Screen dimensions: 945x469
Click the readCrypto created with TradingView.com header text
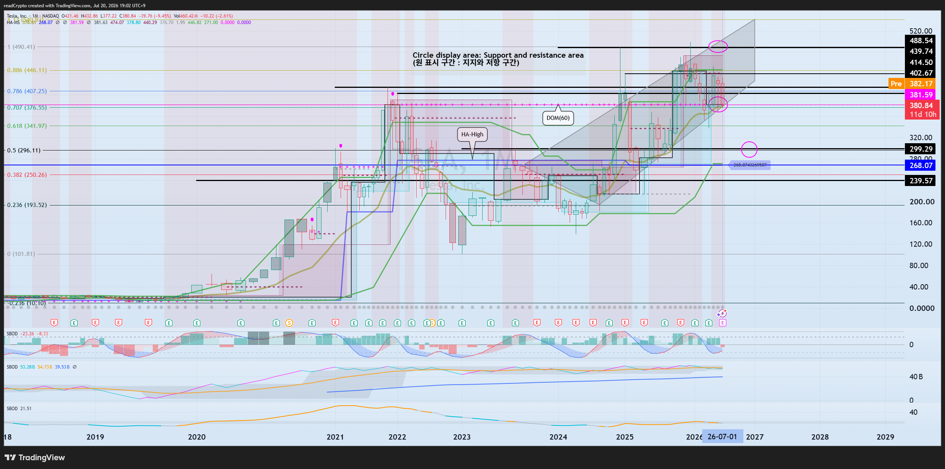point(74,6)
